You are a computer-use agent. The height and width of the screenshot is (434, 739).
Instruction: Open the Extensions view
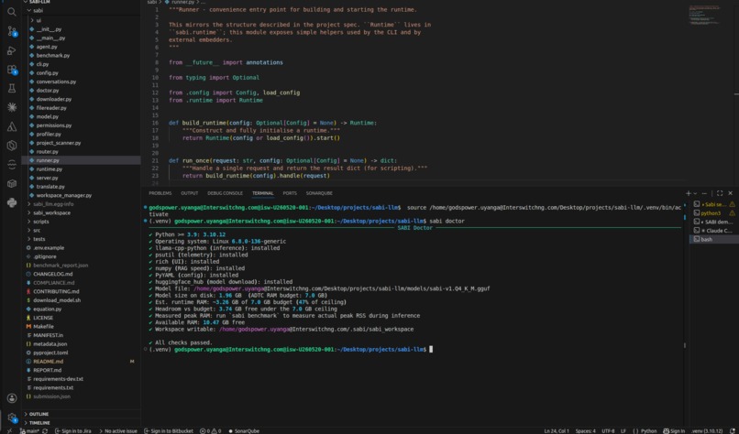(12, 70)
